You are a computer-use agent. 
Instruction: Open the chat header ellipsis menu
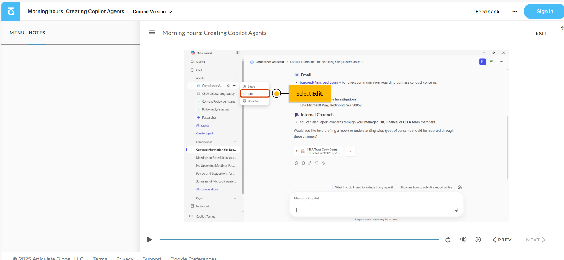(501, 62)
